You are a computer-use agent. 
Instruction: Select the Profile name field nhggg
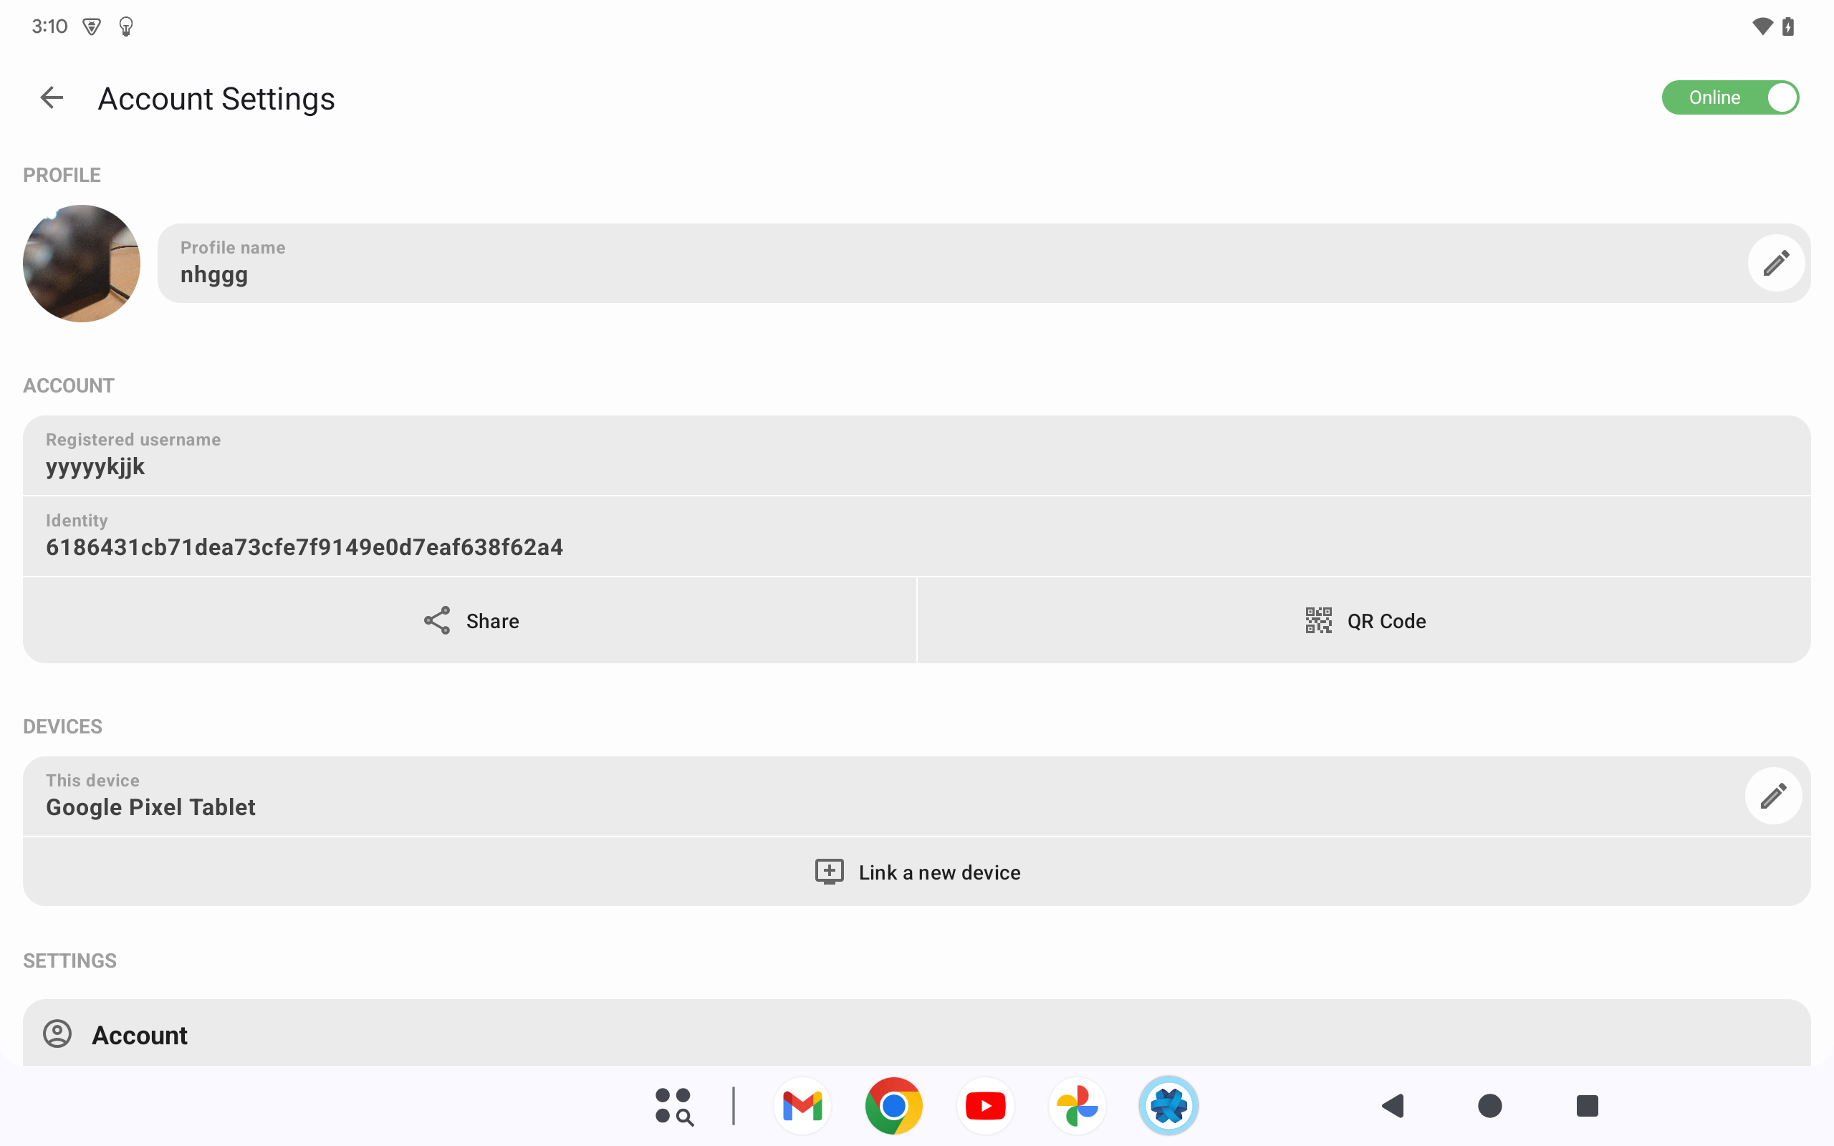pyautogui.click(x=984, y=263)
